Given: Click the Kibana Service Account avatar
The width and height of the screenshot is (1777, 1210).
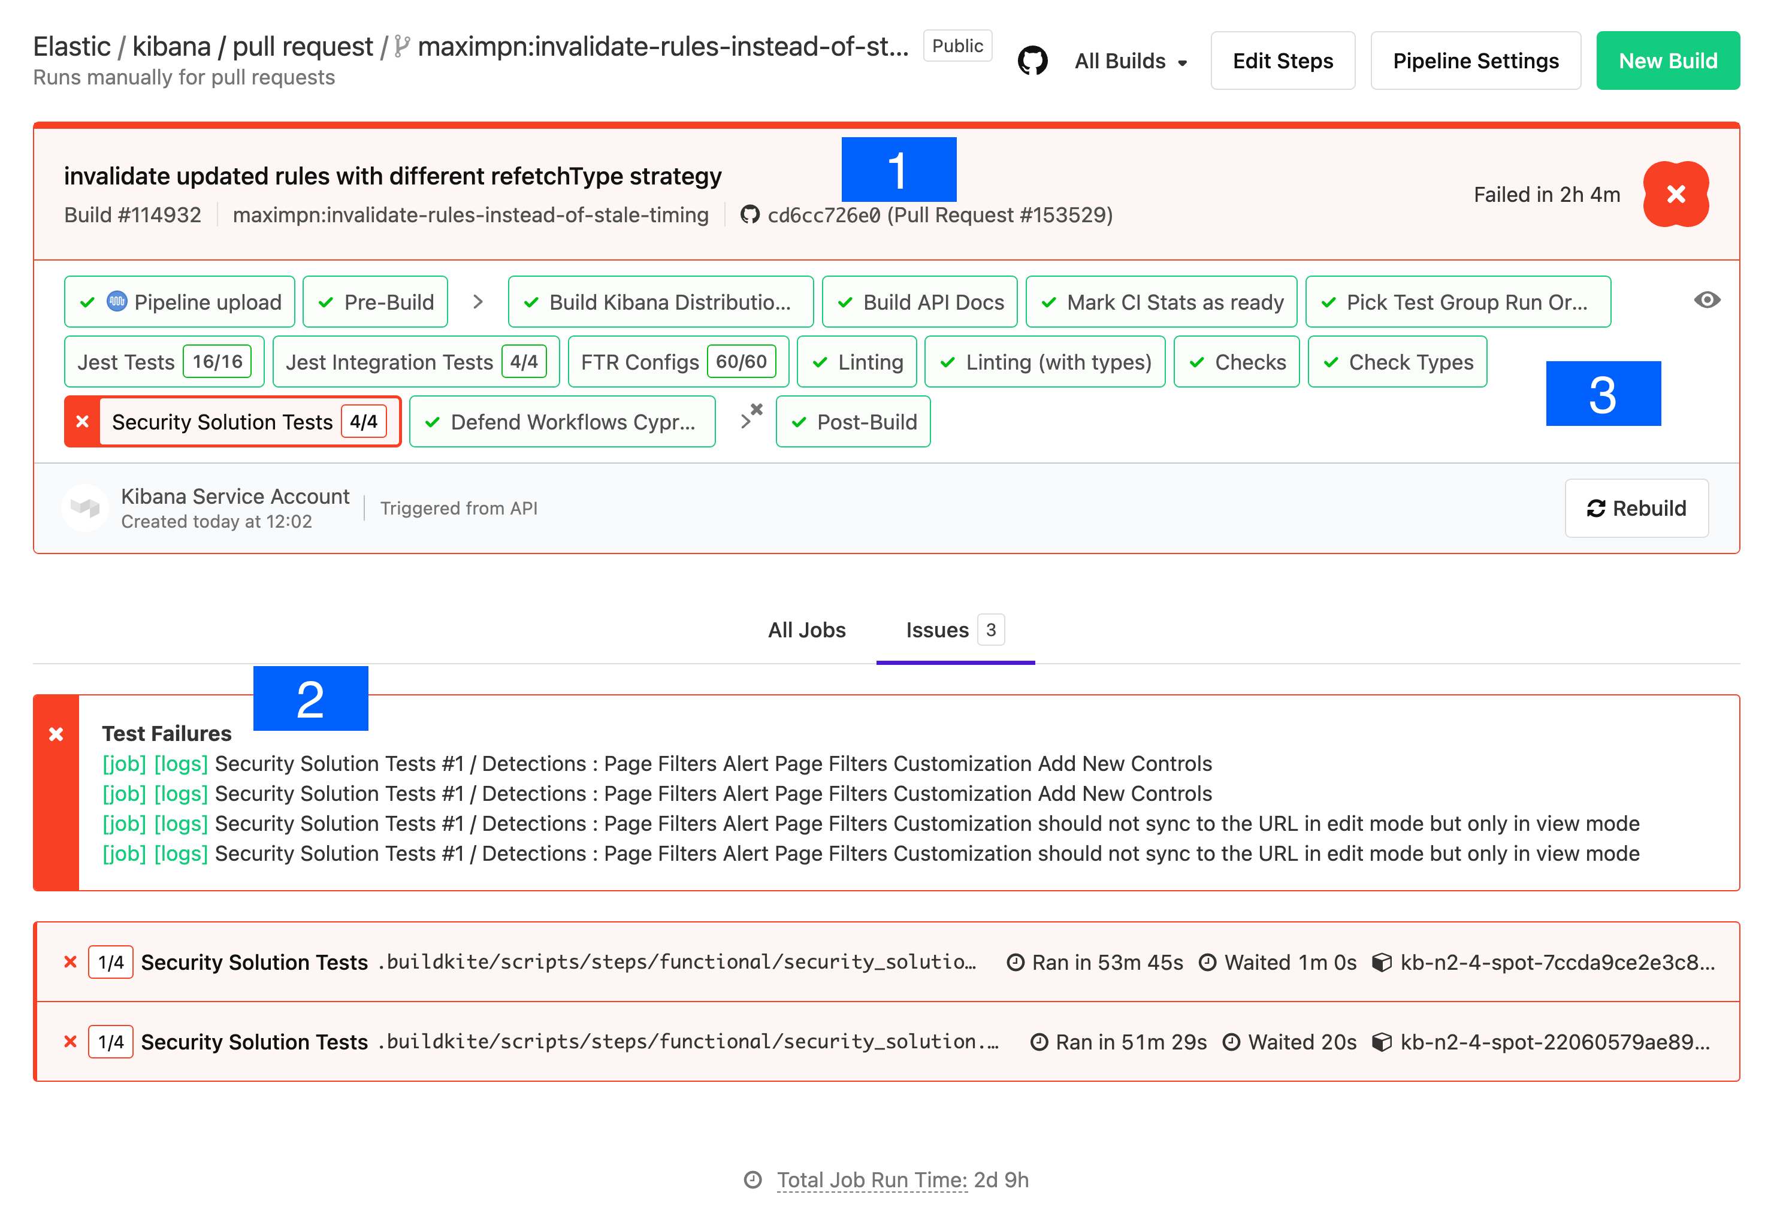Looking at the screenshot, I should (85, 507).
